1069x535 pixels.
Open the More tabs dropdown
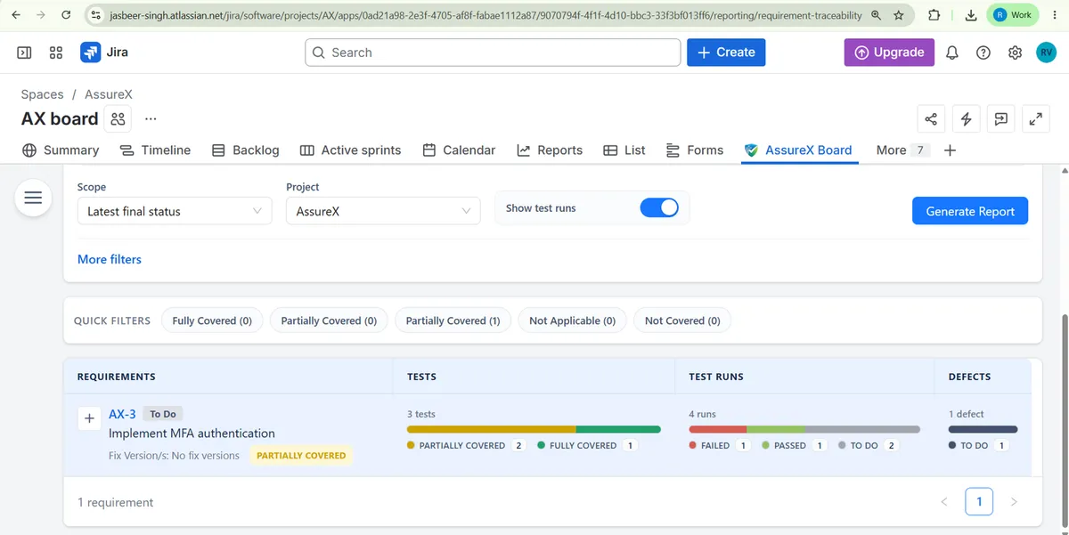(902, 150)
